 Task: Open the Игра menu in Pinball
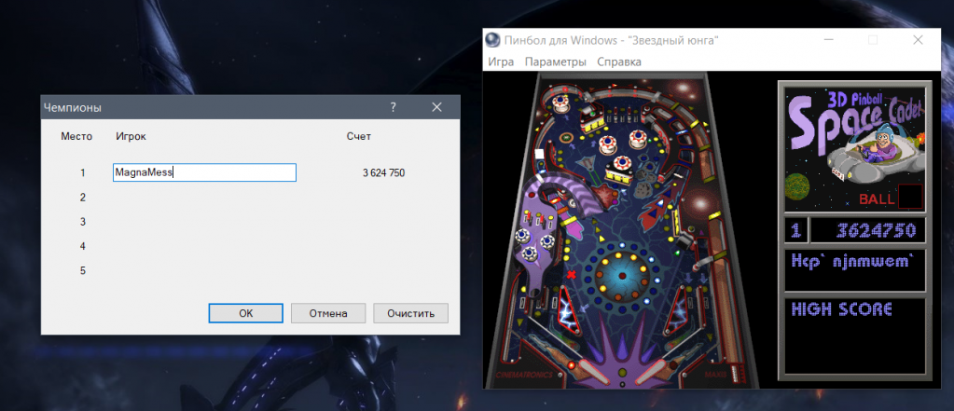point(501,62)
